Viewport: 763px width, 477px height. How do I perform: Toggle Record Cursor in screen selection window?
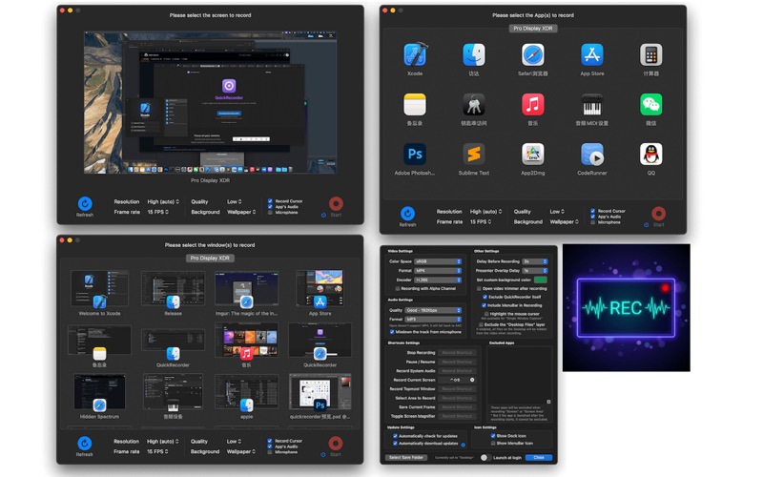point(270,201)
